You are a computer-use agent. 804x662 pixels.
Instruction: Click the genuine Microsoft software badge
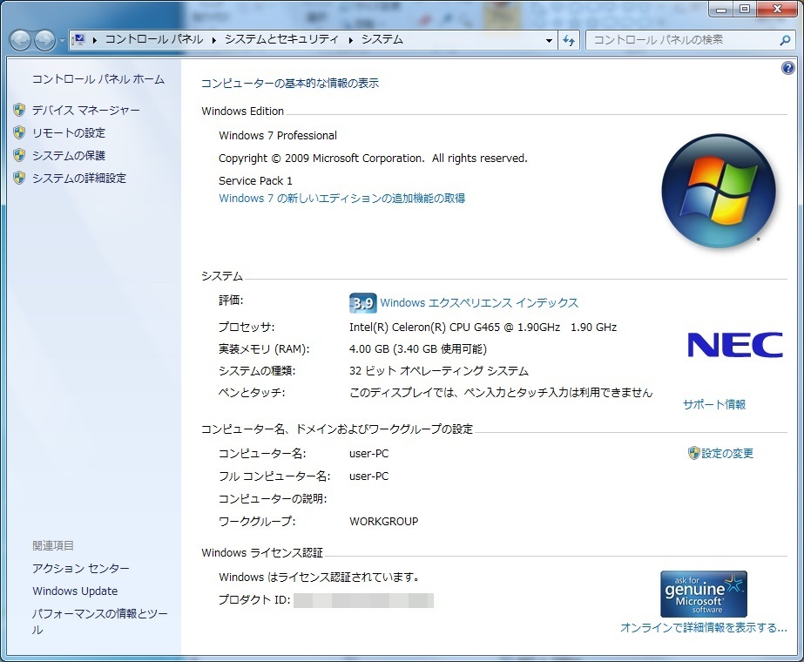704,594
